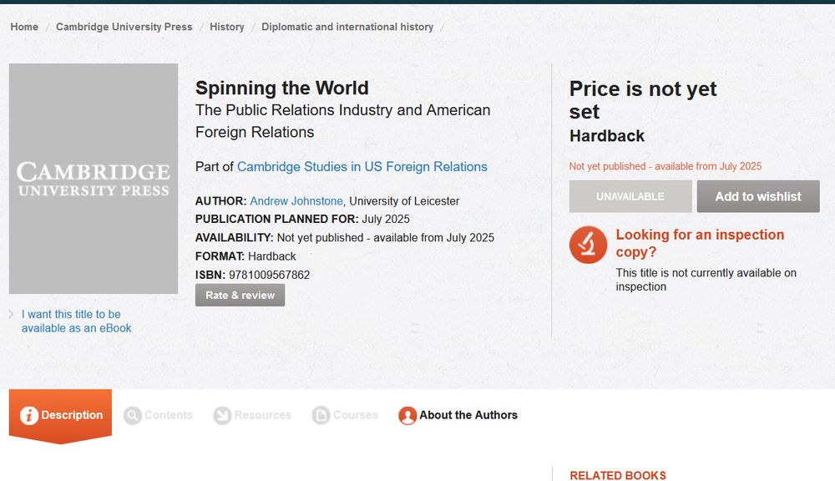Image resolution: width=835 pixels, height=481 pixels.
Task: Click the Format: Hardback line
Action: (245, 256)
